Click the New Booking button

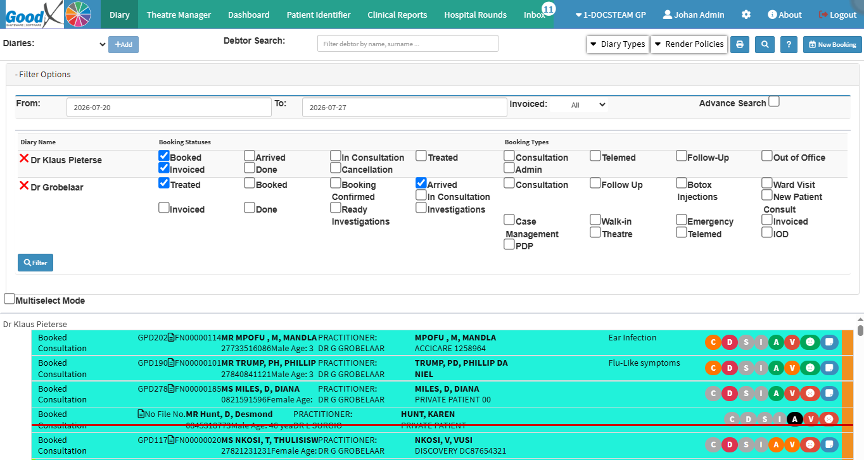tap(832, 44)
